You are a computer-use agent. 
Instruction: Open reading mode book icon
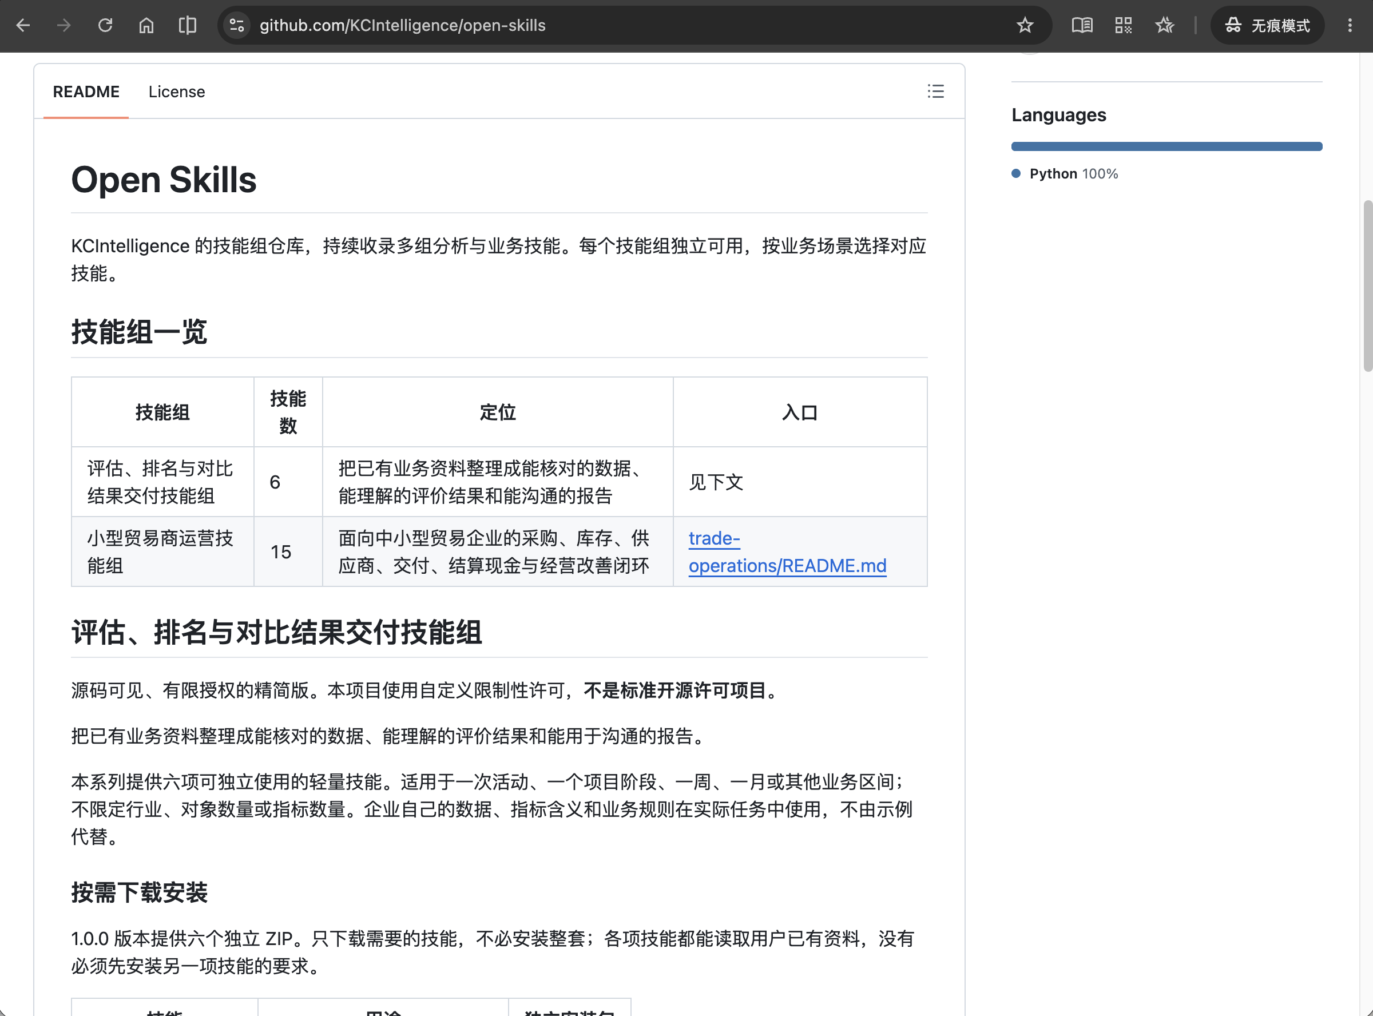pyautogui.click(x=1082, y=25)
